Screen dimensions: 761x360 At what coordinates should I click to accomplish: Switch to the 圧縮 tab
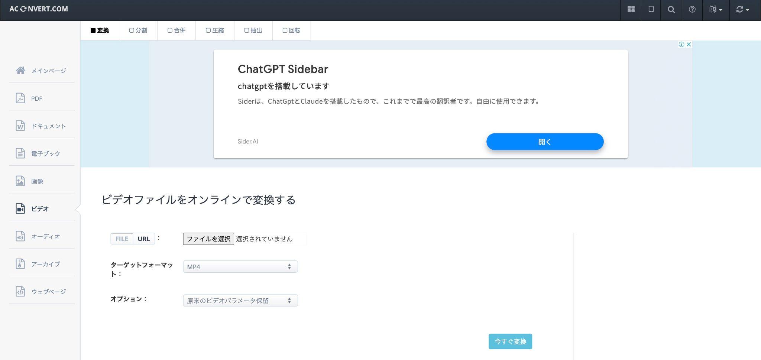(x=215, y=30)
